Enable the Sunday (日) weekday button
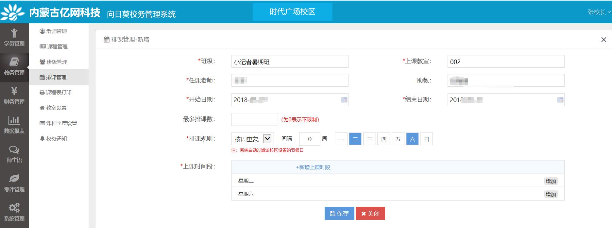The width and height of the screenshot is (612, 228). (x=426, y=139)
